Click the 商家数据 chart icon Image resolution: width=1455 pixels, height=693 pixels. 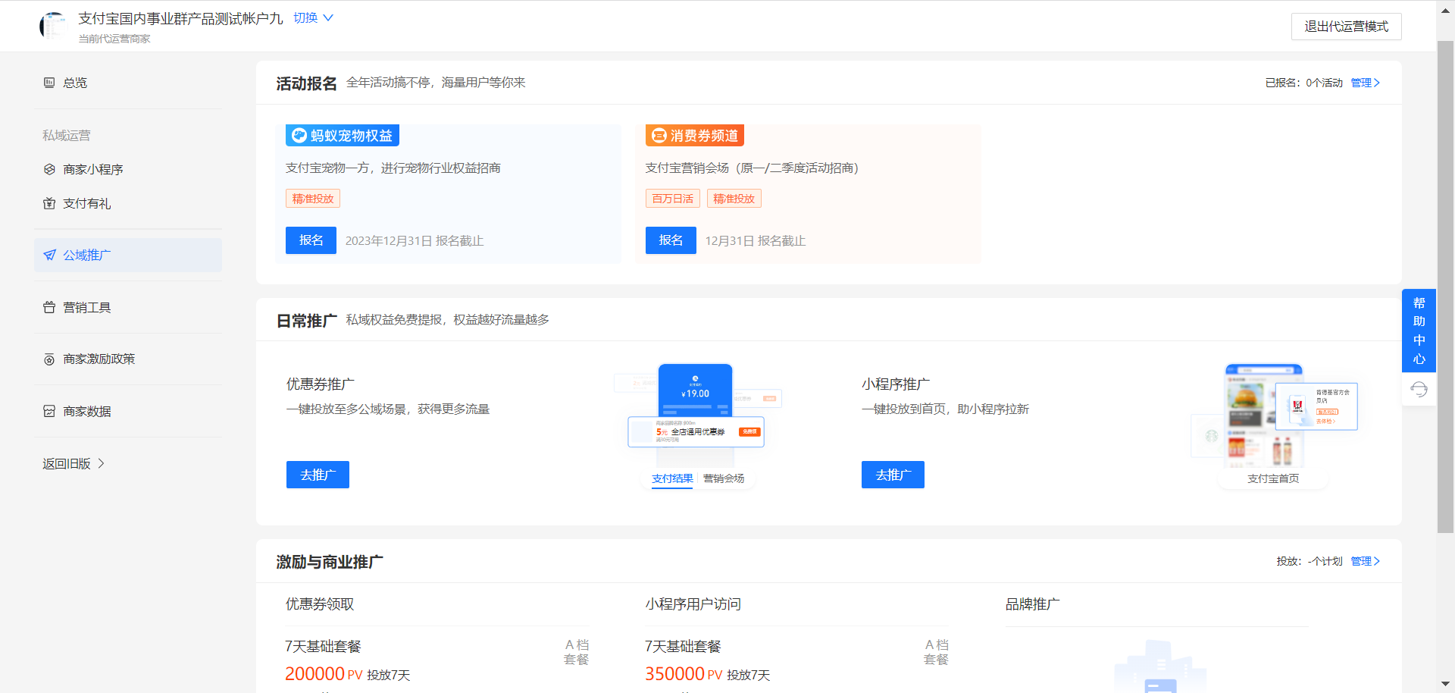(49, 411)
